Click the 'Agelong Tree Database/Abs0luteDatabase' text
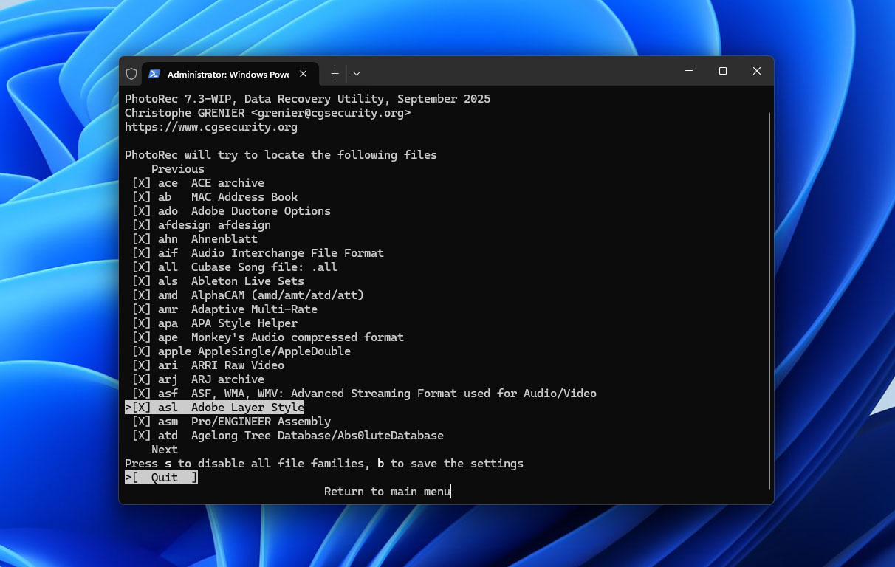 pyautogui.click(x=318, y=436)
